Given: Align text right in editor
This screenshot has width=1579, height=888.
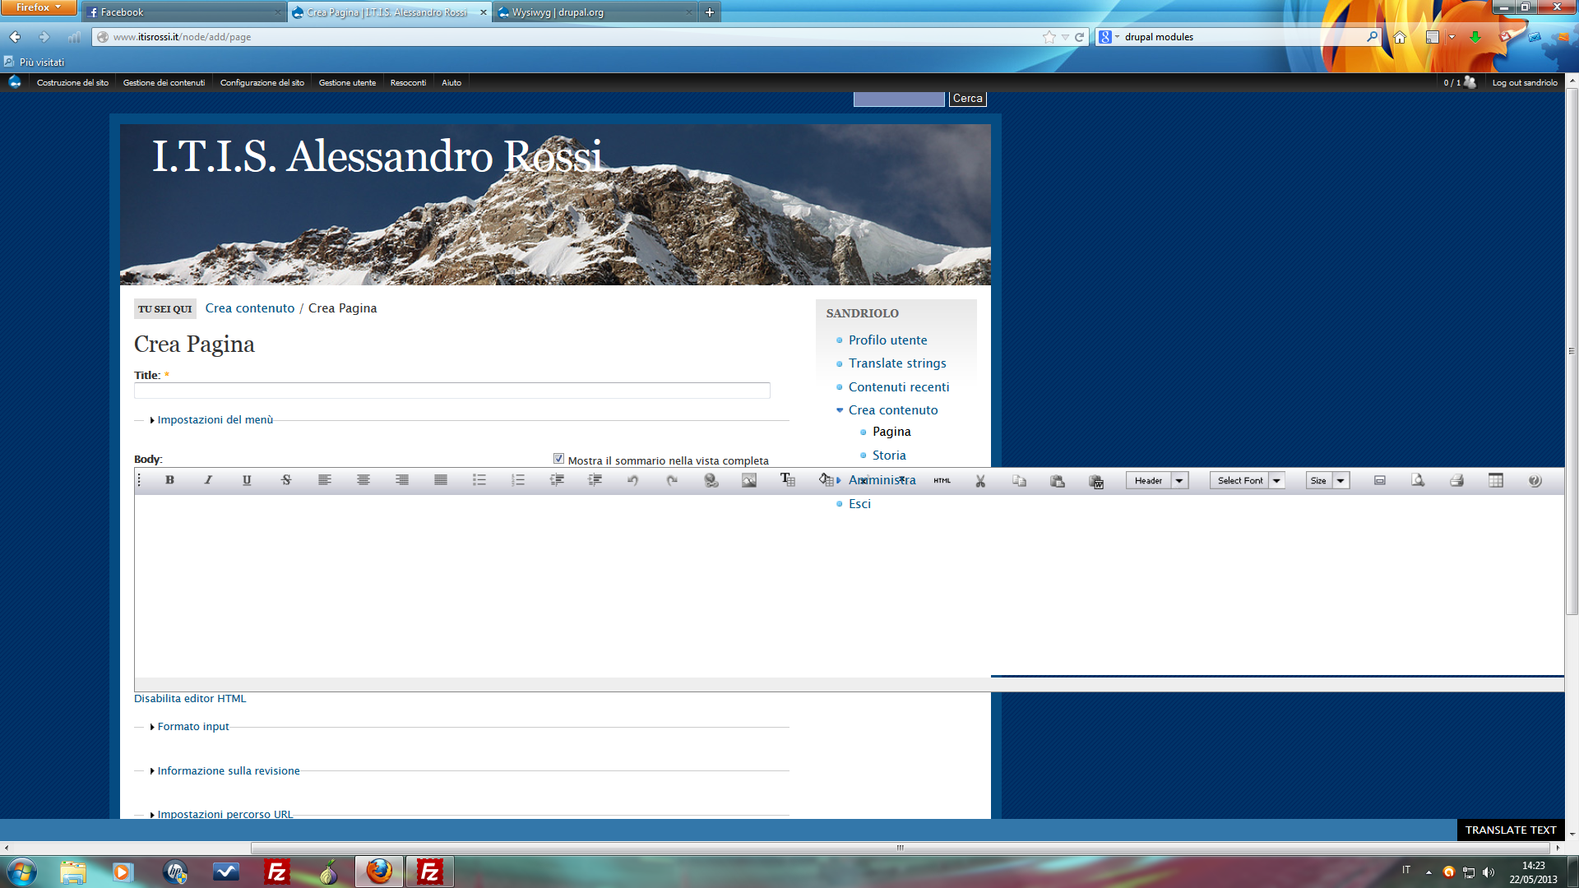Looking at the screenshot, I should (x=402, y=480).
